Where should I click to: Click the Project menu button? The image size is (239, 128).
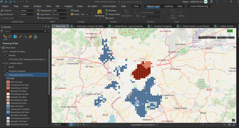(x=5, y=6)
